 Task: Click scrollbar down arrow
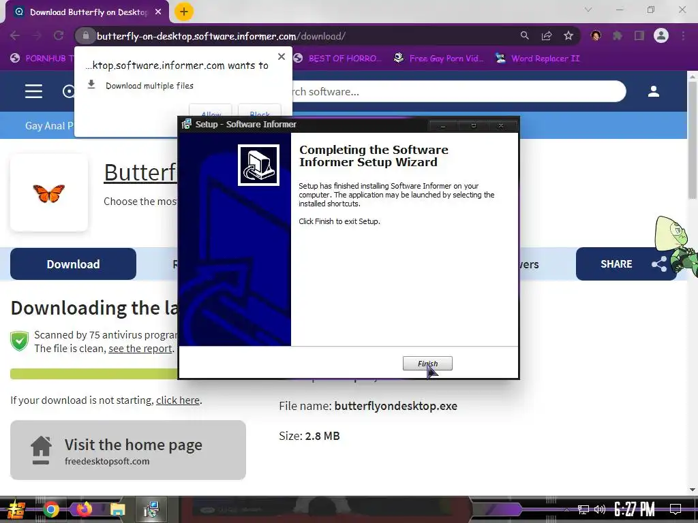693,490
